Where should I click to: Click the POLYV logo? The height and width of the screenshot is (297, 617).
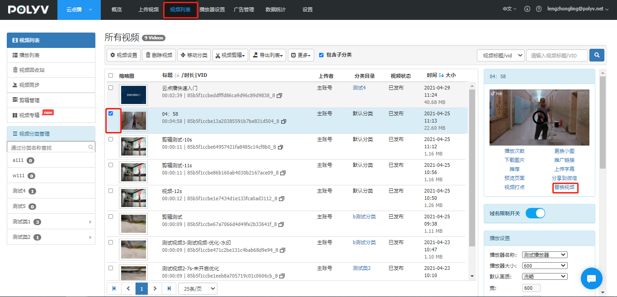28,9
